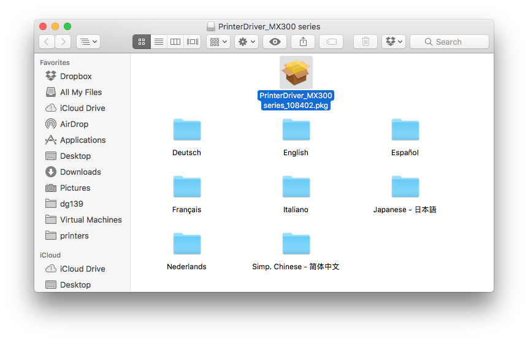Switch to Cover Flow view
Screen dimensions: 528x341
tap(193, 42)
